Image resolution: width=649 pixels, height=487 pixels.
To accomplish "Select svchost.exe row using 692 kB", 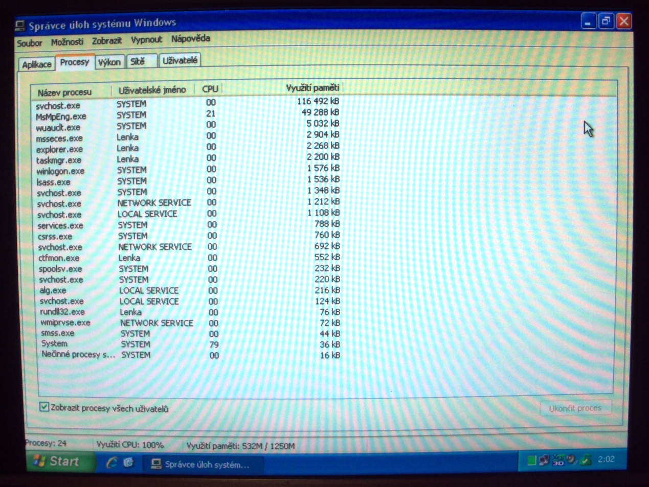I will 188,247.
